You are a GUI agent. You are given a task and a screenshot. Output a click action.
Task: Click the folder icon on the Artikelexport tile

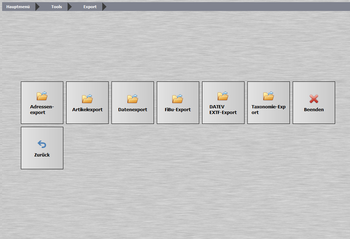point(87,99)
